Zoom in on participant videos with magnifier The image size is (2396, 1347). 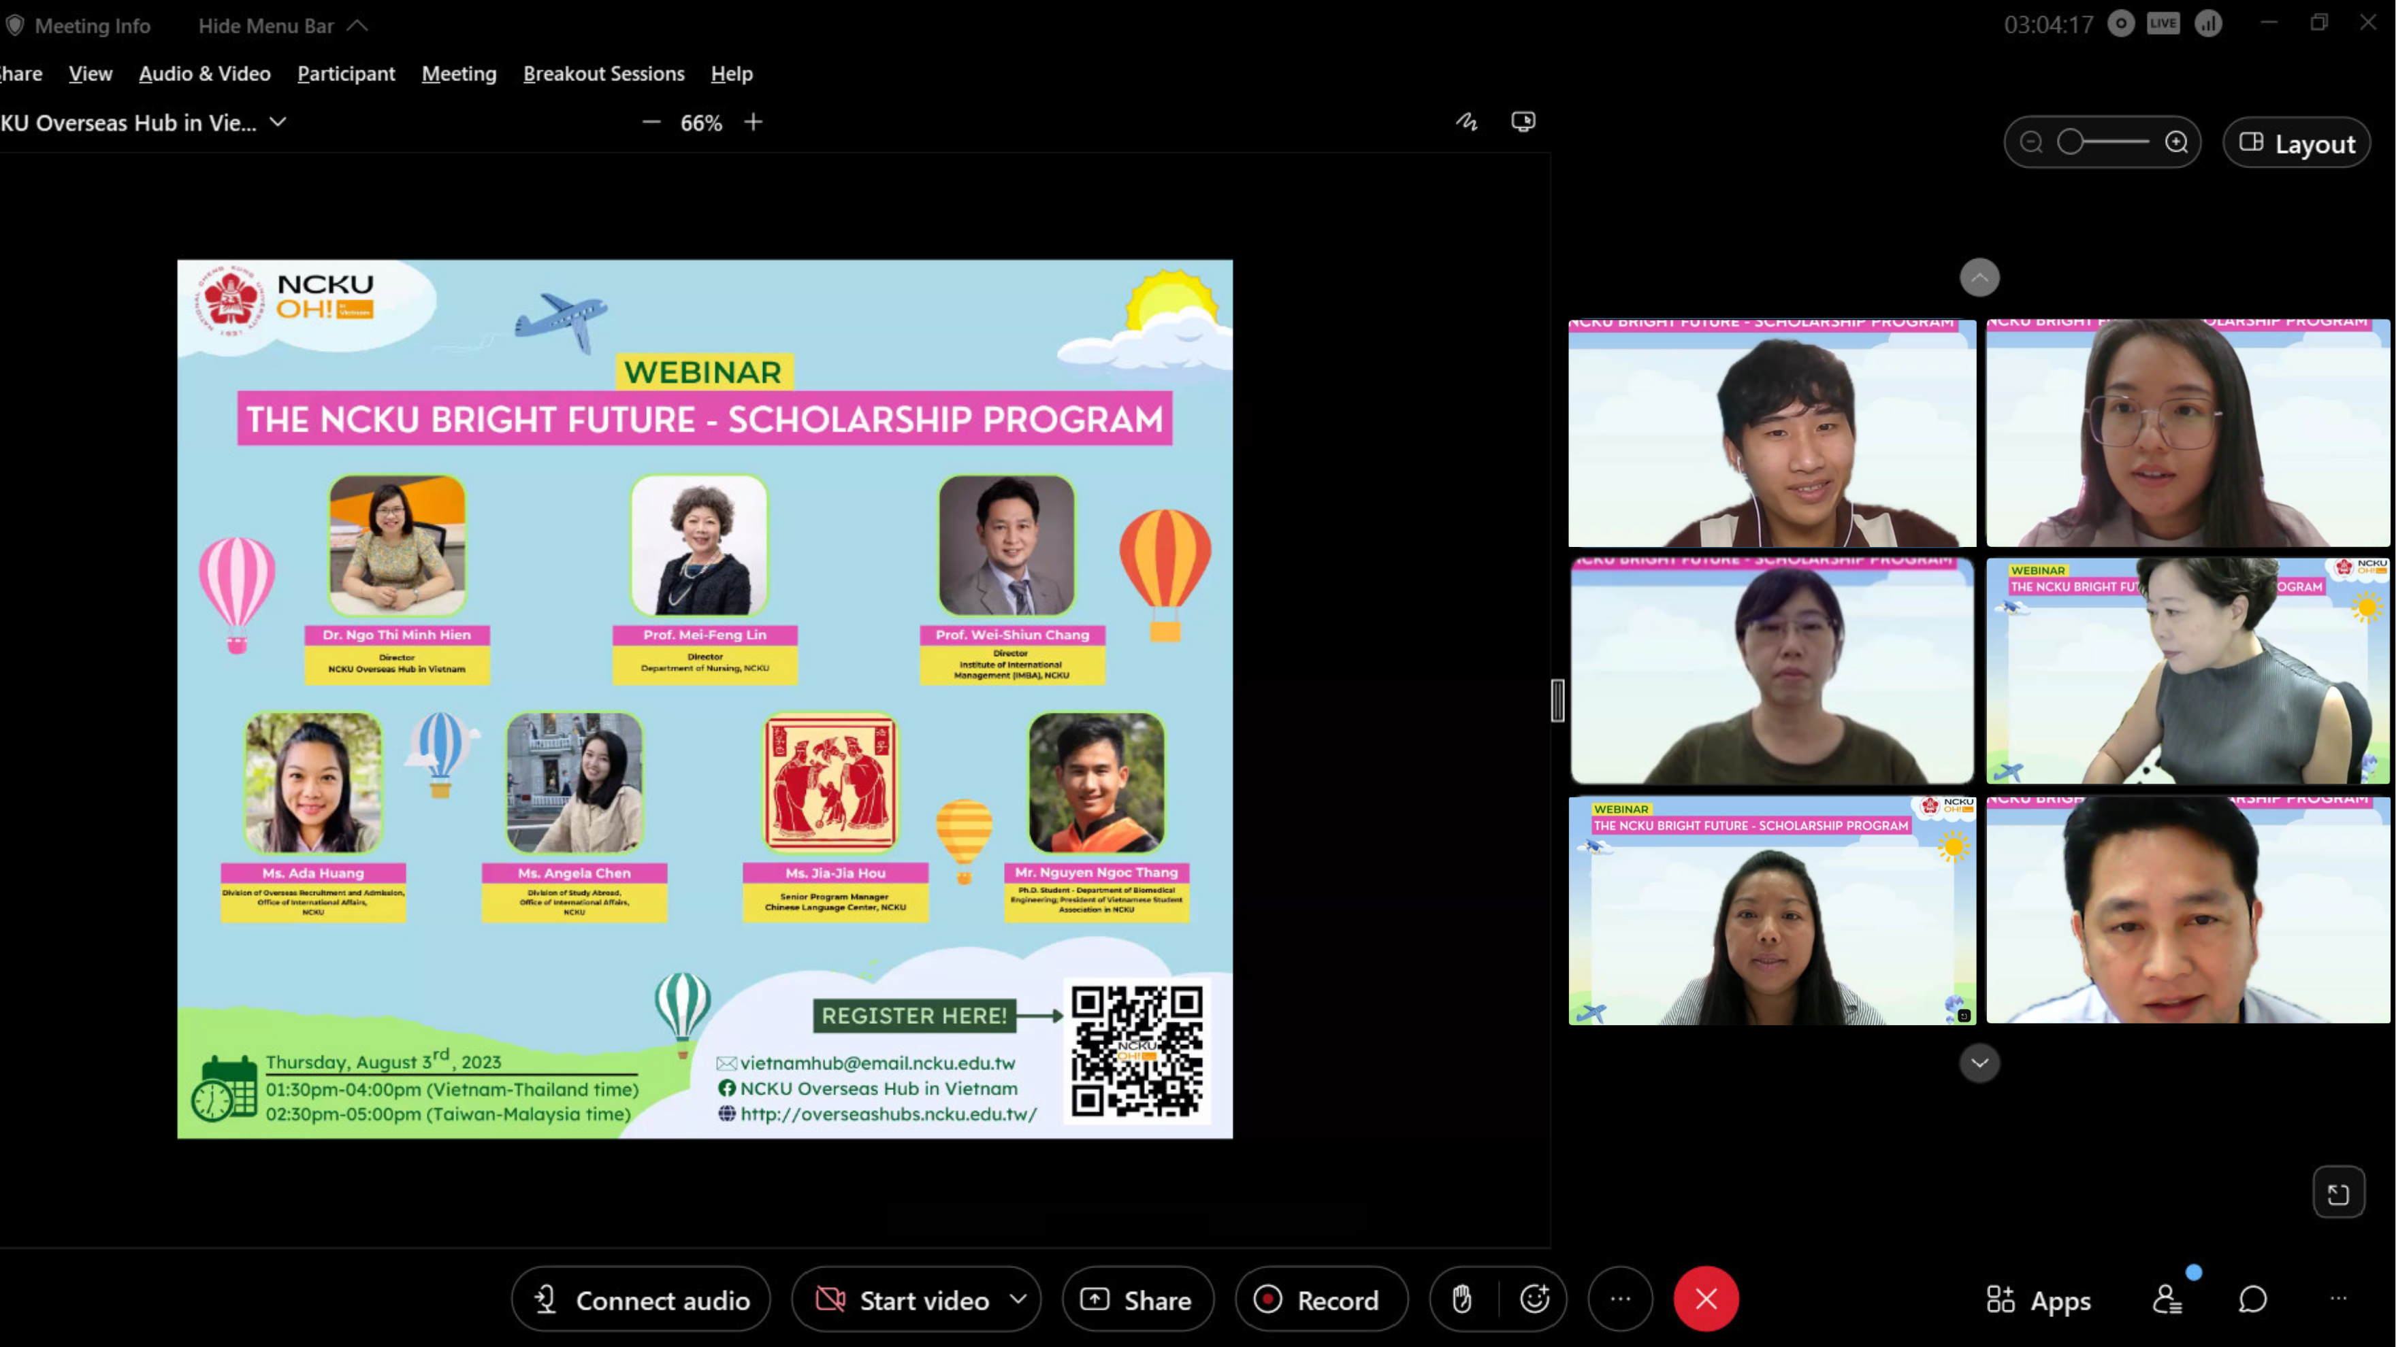2178,142
